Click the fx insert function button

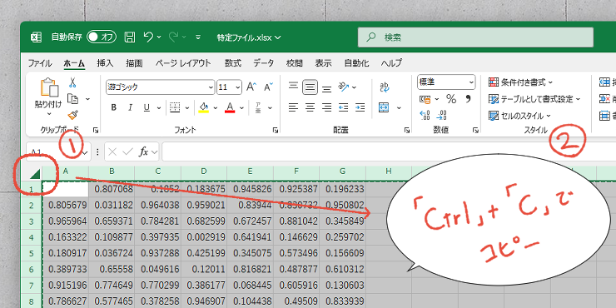coord(144,152)
